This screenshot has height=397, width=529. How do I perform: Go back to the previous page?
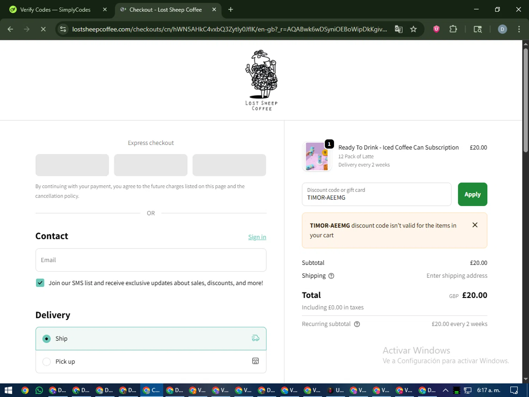(10, 29)
